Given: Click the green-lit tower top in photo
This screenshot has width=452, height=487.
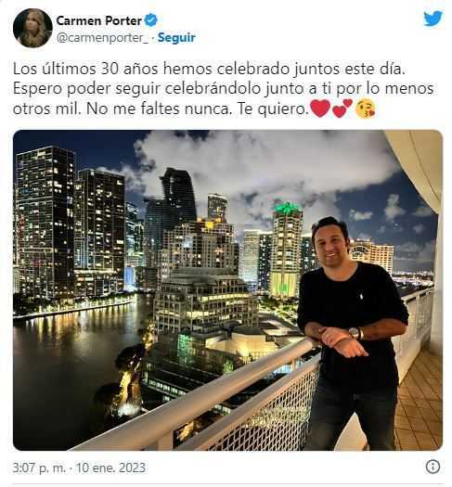Looking at the screenshot, I should tap(287, 209).
